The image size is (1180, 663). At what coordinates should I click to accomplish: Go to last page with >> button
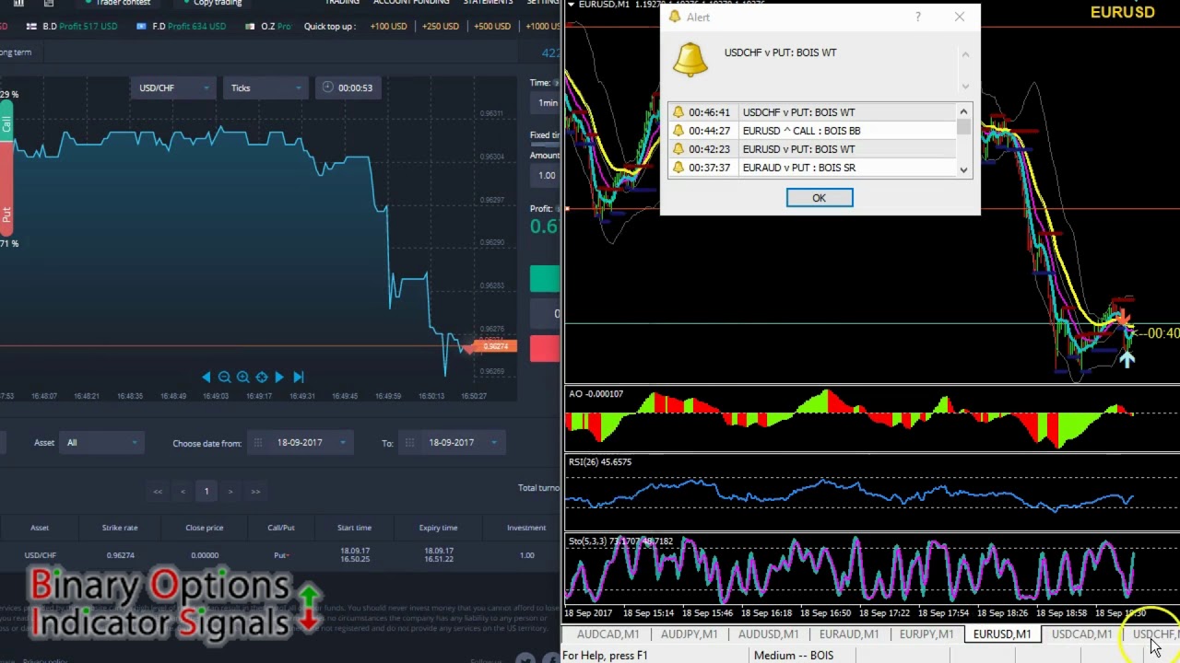tap(255, 492)
